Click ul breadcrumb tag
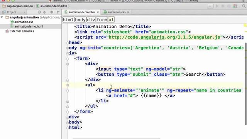Viewport: 247px width, 139px height. point(111,20)
